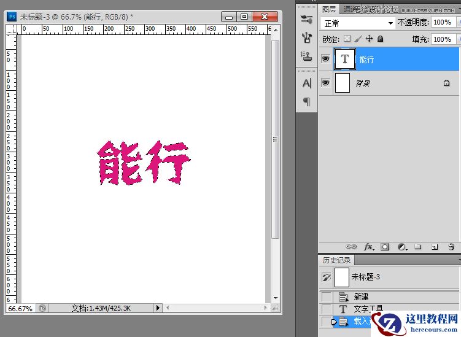Click the vertical scrollbar of document window
This screenshot has width=461, height=337.
click(275, 139)
